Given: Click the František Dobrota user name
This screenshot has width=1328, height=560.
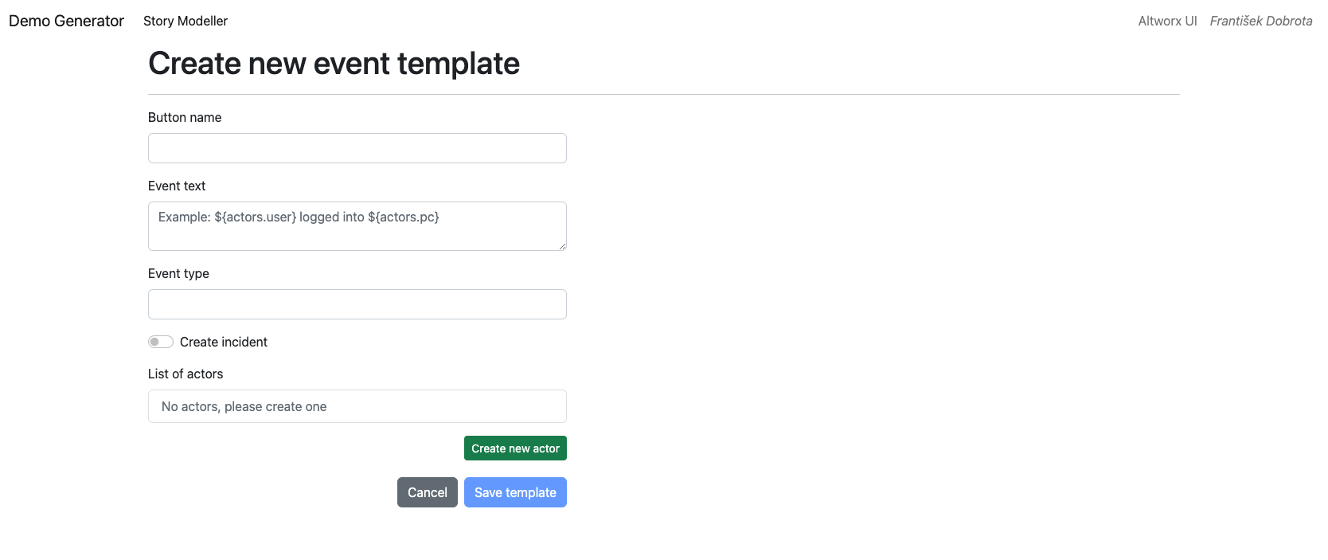Looking at the screenshot, I should 1261,21.
